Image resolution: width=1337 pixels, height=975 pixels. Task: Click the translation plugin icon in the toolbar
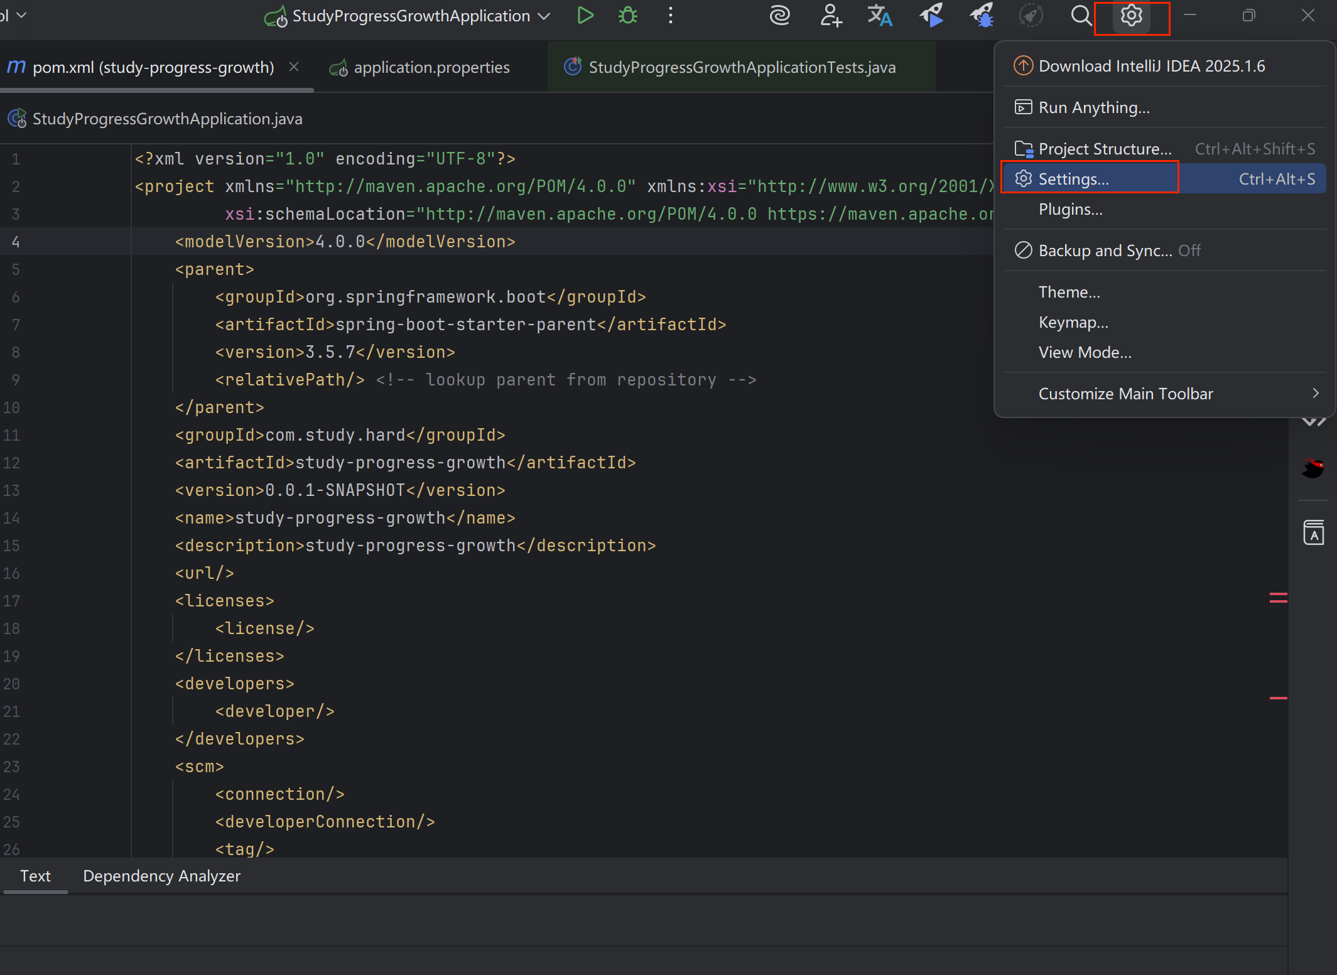880,16
